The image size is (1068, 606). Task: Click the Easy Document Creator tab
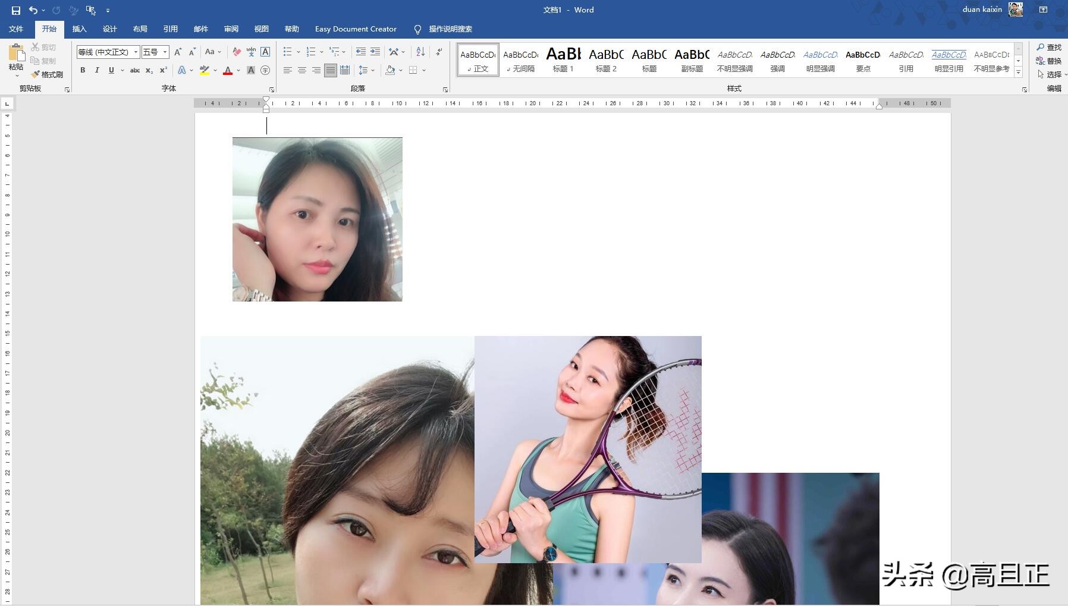click(355, 29)
